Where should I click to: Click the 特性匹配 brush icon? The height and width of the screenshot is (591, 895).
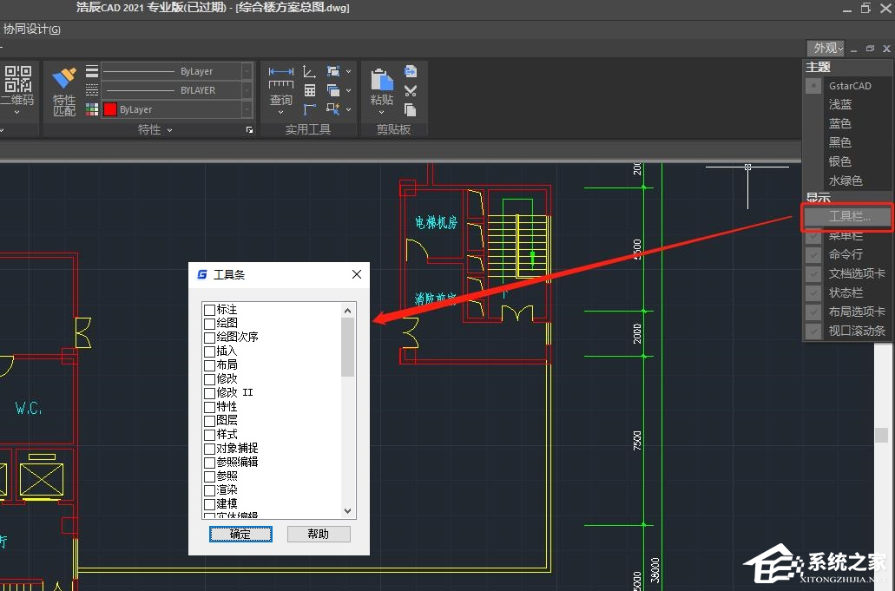pyautogui.click(x=64, y=78)
